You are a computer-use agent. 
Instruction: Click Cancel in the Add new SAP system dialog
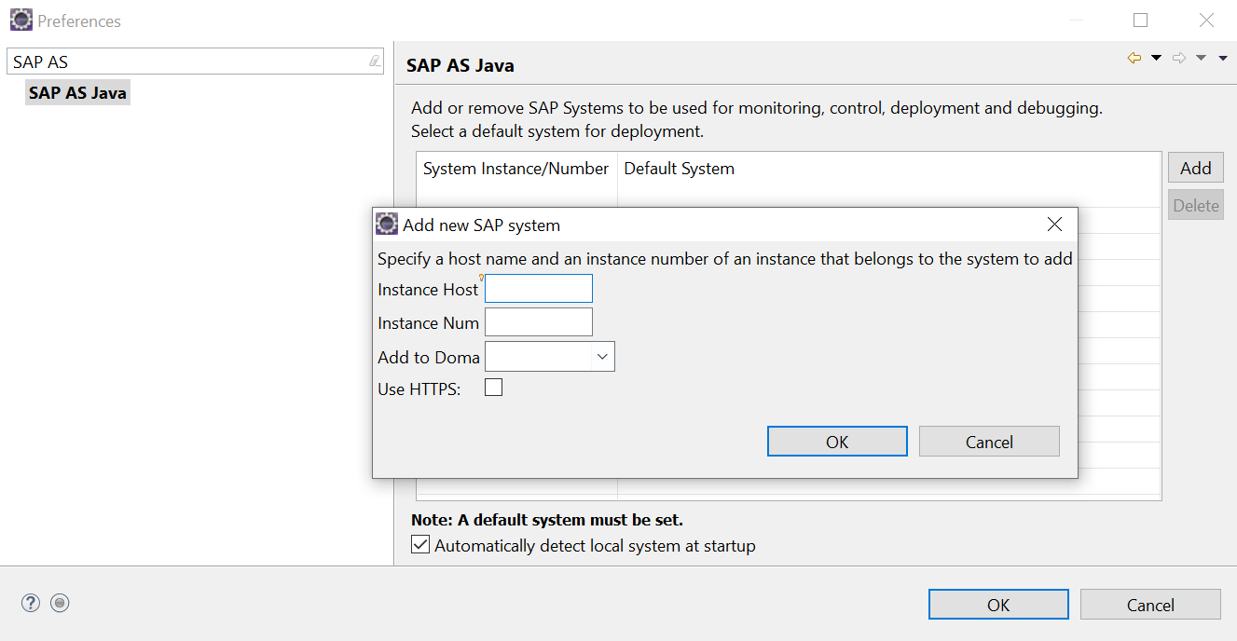tap(989, 442)
